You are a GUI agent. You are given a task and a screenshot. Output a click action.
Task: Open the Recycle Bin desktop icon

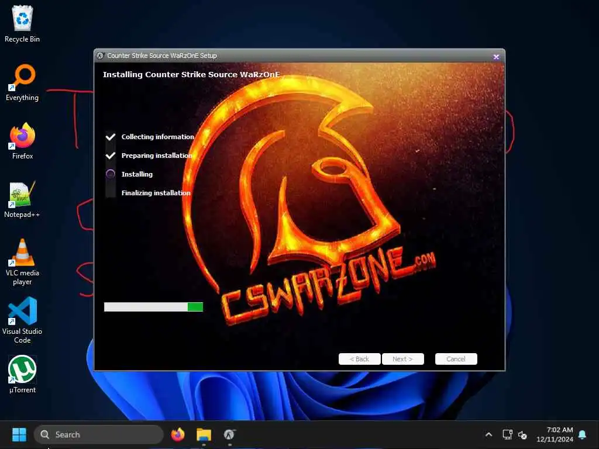click(22, 24)
